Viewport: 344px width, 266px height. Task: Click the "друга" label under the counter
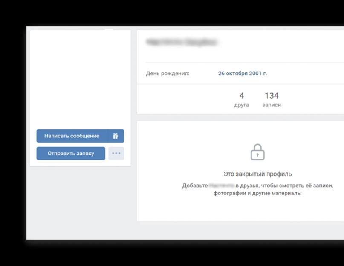pyautogui.click(x=242, y=105)
